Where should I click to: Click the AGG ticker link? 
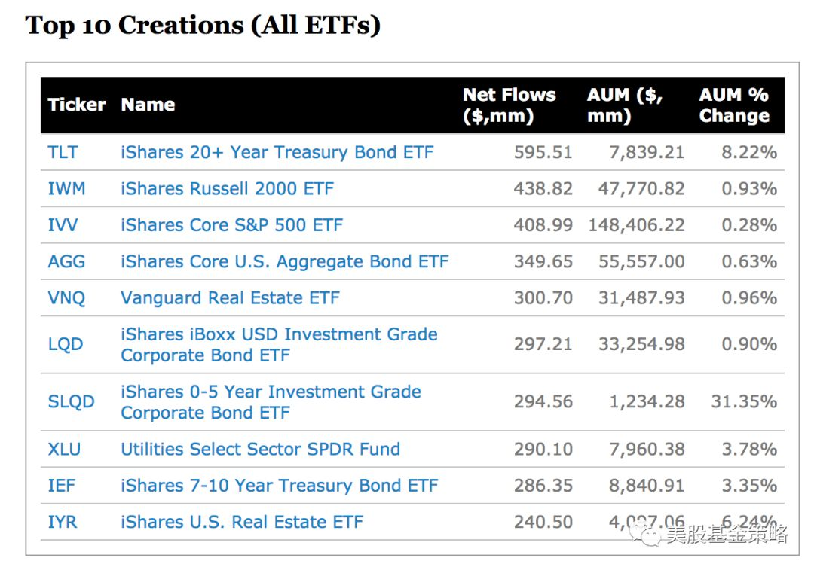(x=66, y=261)
